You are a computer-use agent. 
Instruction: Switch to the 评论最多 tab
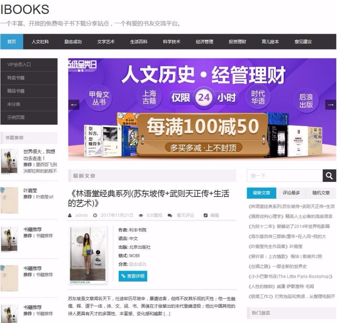click(291, 193)
